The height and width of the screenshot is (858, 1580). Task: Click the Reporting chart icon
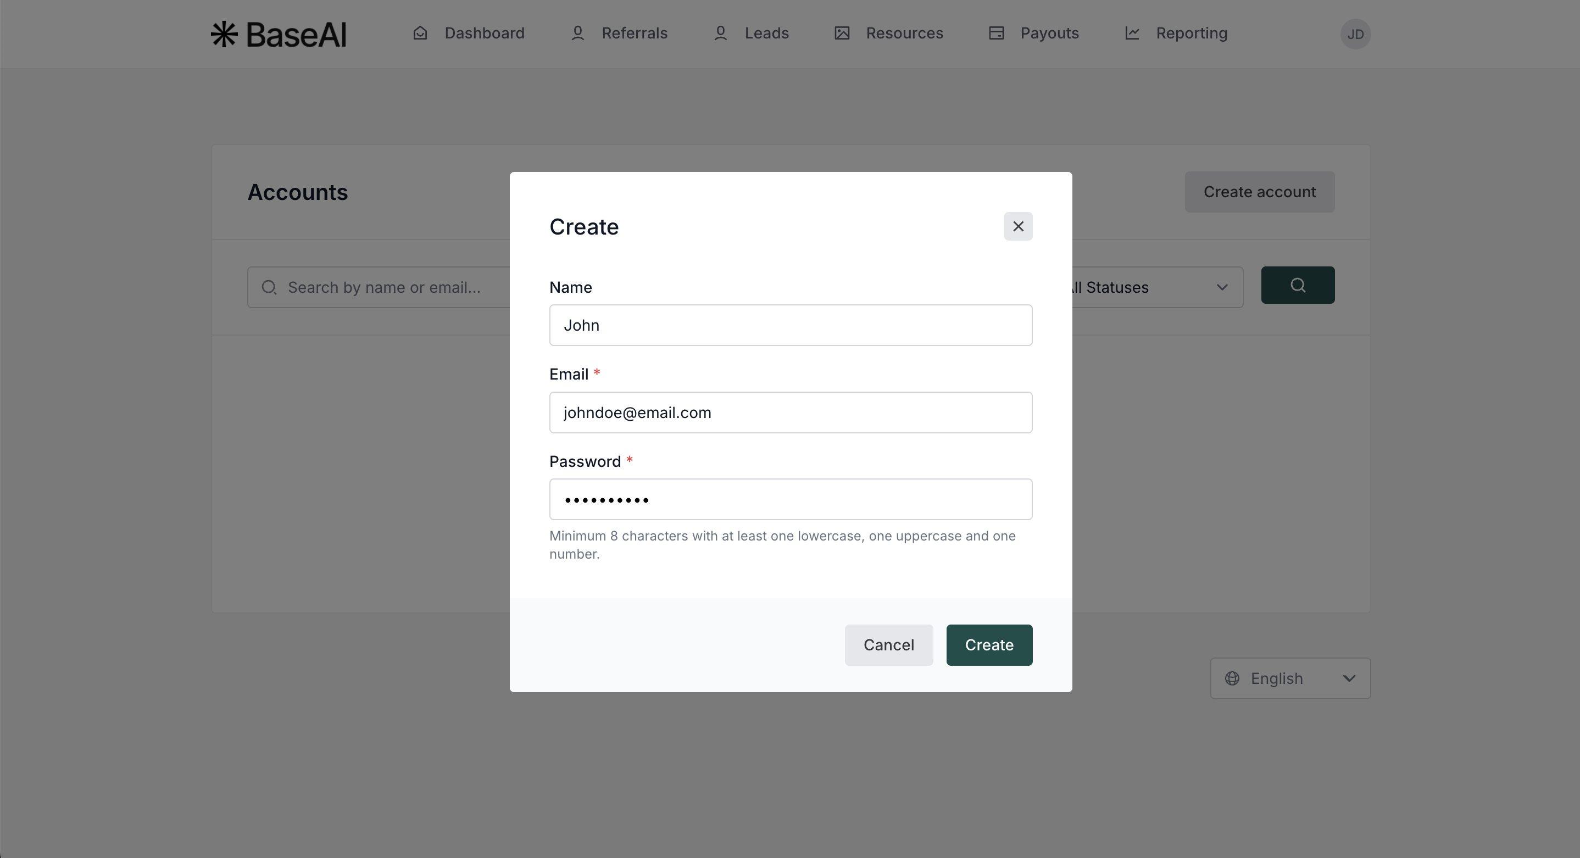coord(1132,33)
